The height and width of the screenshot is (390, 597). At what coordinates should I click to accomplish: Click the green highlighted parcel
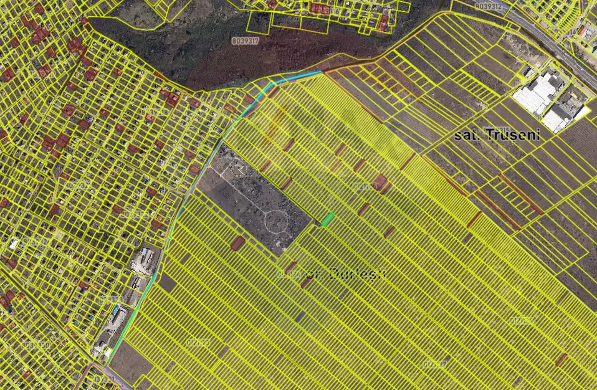[328, 218]
